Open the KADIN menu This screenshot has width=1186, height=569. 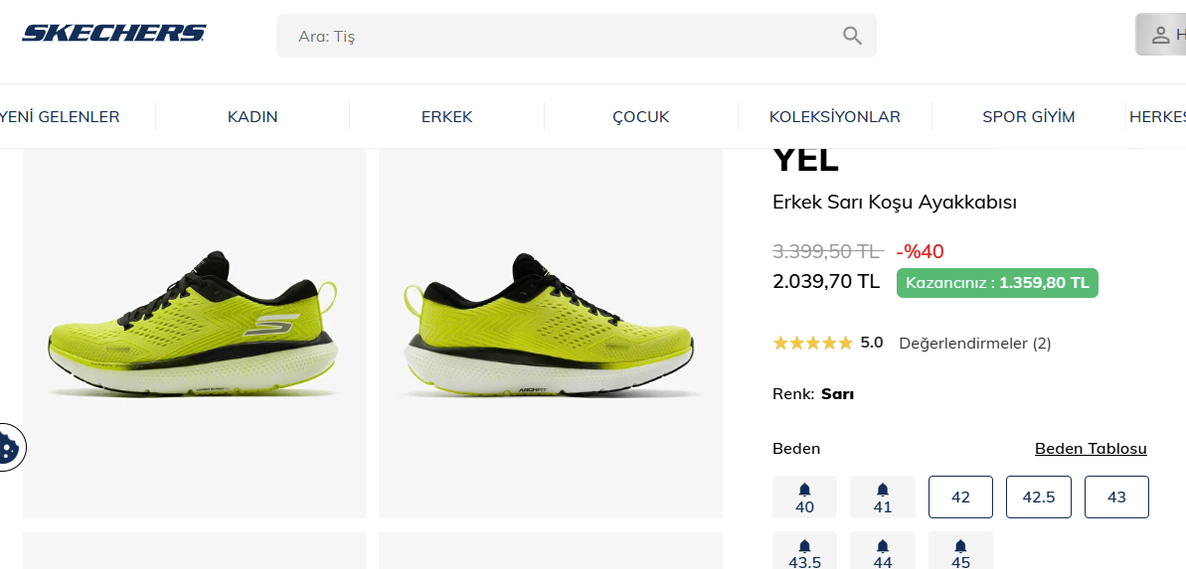click(253, 117)
